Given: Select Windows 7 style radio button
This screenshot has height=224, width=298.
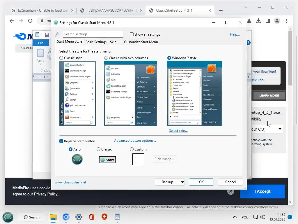Looking at the screenshot, I should [x=169, y=58].
